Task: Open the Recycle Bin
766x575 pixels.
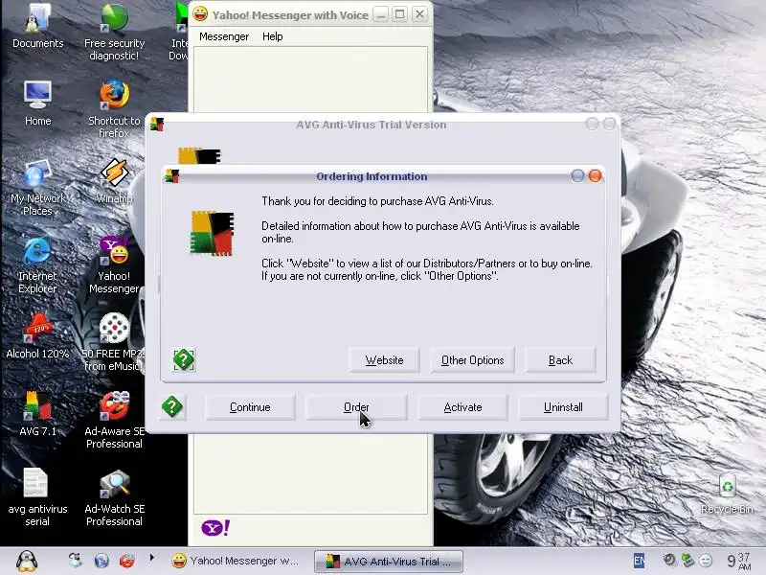Action: pos(727,494)
